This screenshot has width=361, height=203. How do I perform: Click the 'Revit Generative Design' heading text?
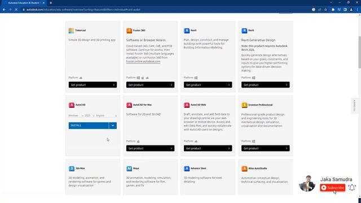pos(258,40)
